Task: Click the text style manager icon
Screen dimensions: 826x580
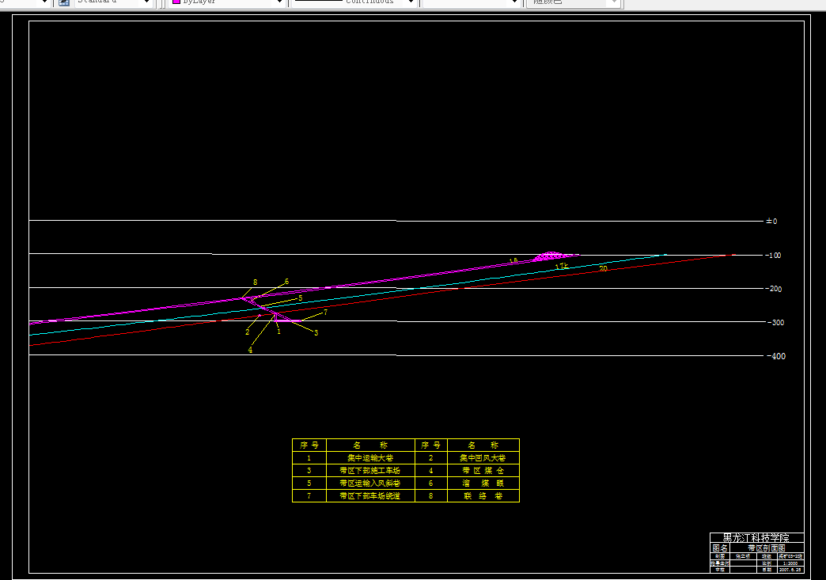Action: (64, 2)
